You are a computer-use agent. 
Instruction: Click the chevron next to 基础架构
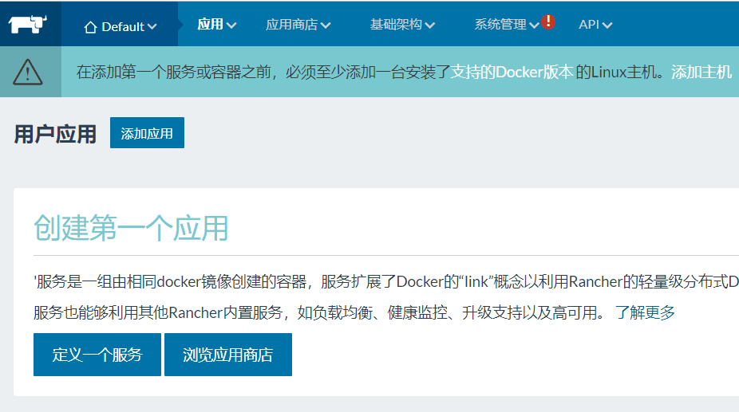pyautogui.click(x=430, y=26)
